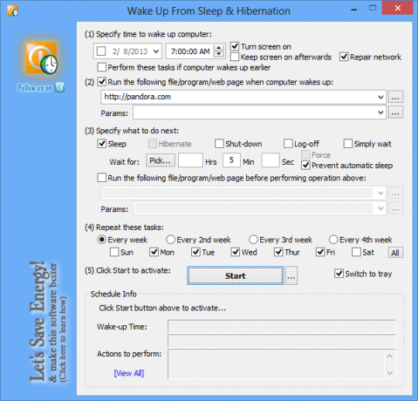
Task: Select the Hibernate checkbox
Action: coord(152,144)
